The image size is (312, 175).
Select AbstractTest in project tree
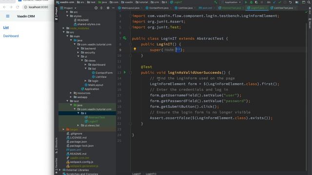point(95,117)
